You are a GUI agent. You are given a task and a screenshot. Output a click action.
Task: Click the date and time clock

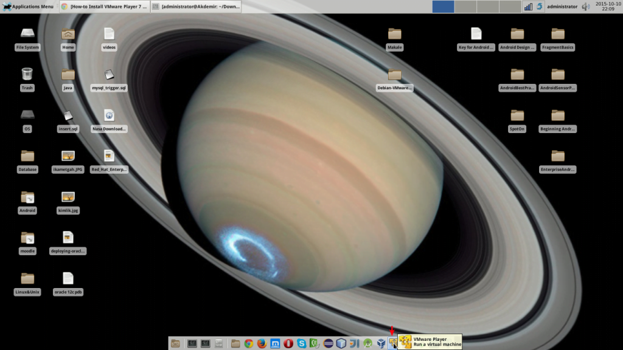[605, 7]
